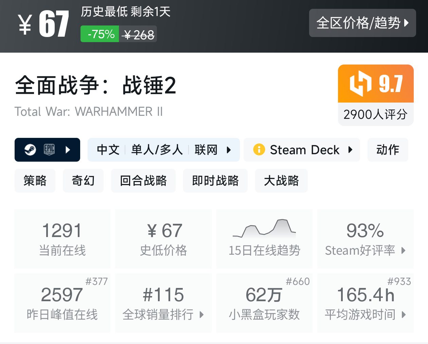Expand the platform list arrow beside Epic
This screenshot has height=344, width=428.
[68, 150]
